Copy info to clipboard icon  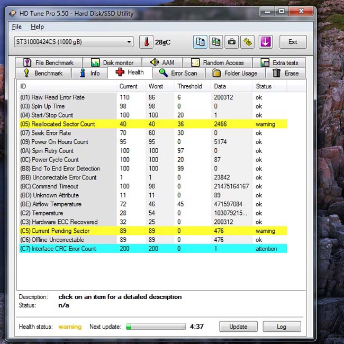200,42
